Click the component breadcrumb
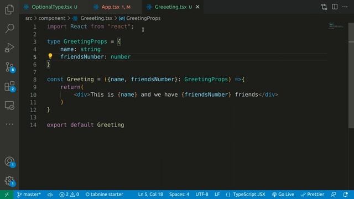Screen dimensions: 354x199 coord(51,18)
